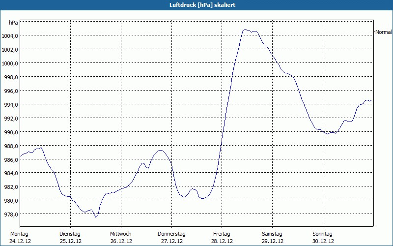Viewport: 393px width, 246px height.
Task: Click the Dienstag 25.12.12 date label
Action: [70, 238]
